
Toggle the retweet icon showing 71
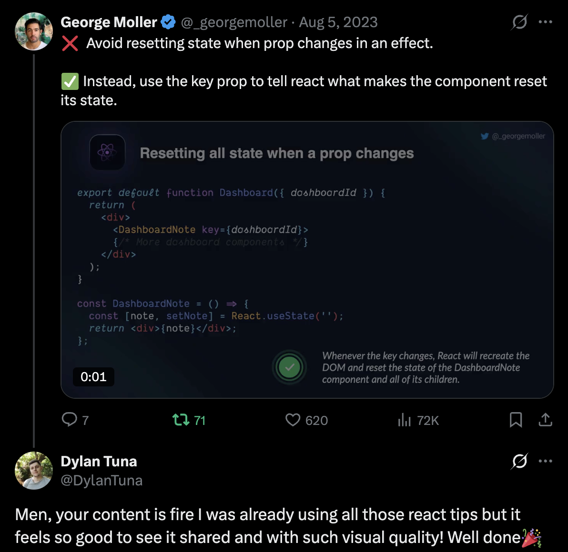click(181, 420)
